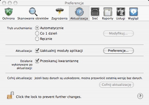The height and width of the screenshot is (105, 149).
Task: Click the Modyfikuj... button
Action: pos(118,33)
